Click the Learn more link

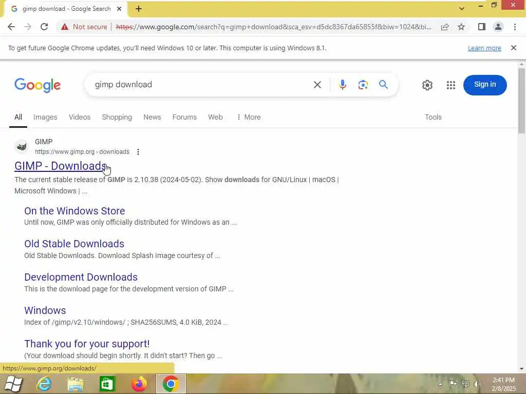point(484,48)
